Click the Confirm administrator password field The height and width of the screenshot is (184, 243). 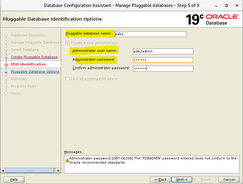[x=163, y=69]
